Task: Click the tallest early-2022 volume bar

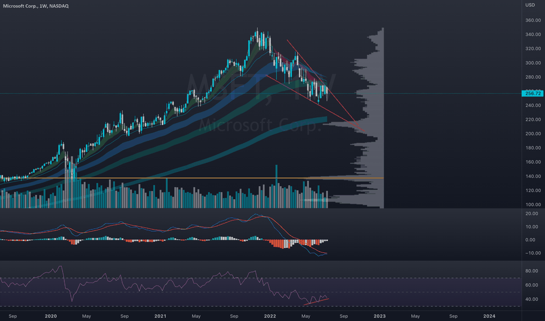Action: 277,186
